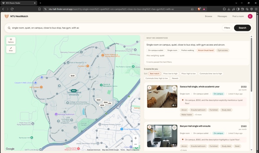Toggle the On-campus sublet filter chip
Screen dimensions: 259x153
(156, 50)
